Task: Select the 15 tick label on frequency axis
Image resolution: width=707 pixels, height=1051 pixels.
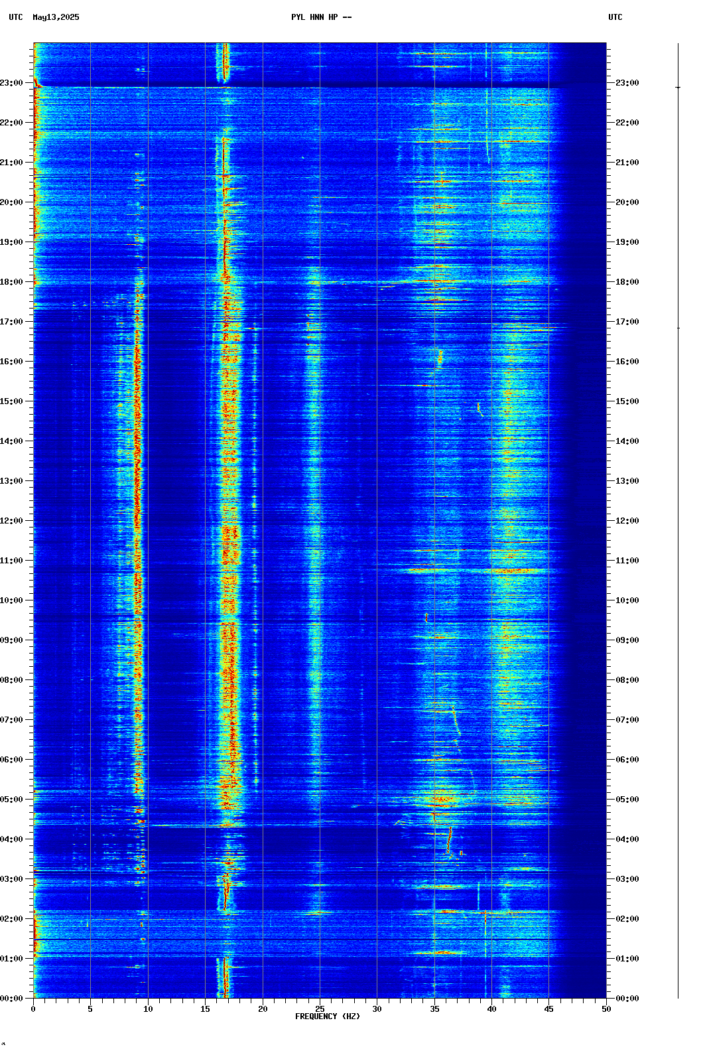Action: (205, 1009)
